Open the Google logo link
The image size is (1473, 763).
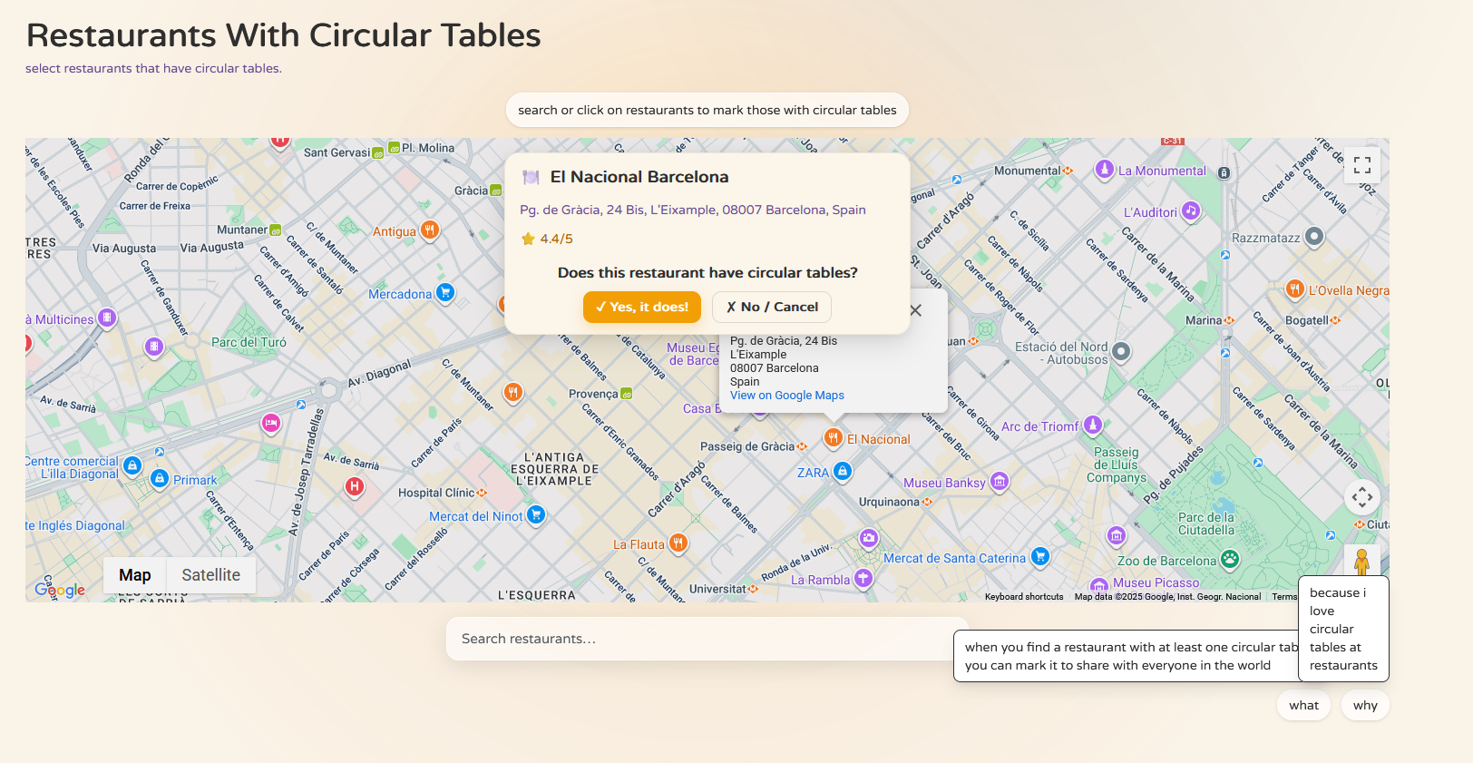pyautogui.click(x=60, y=590)
